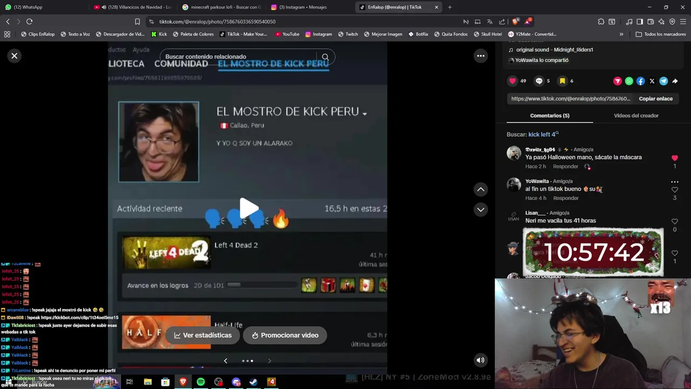Go to previous photo slide arrow

pyautogui.click(x=226, y=360)
